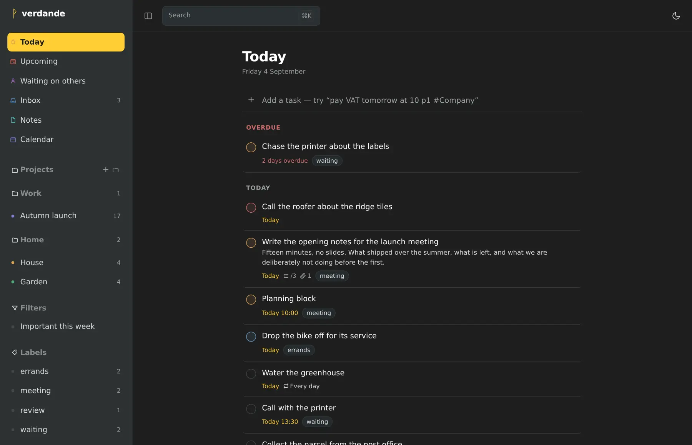692x445 pixels.
Task: Switch to Calendar view
Action: (x=66, y=139)
